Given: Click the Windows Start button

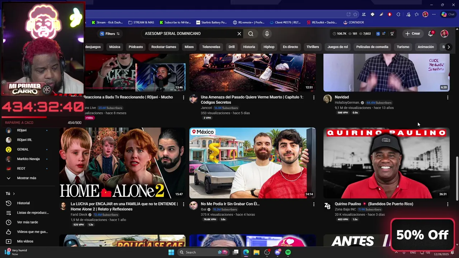Looking at the screenshot, I should [x=171, y=252].
